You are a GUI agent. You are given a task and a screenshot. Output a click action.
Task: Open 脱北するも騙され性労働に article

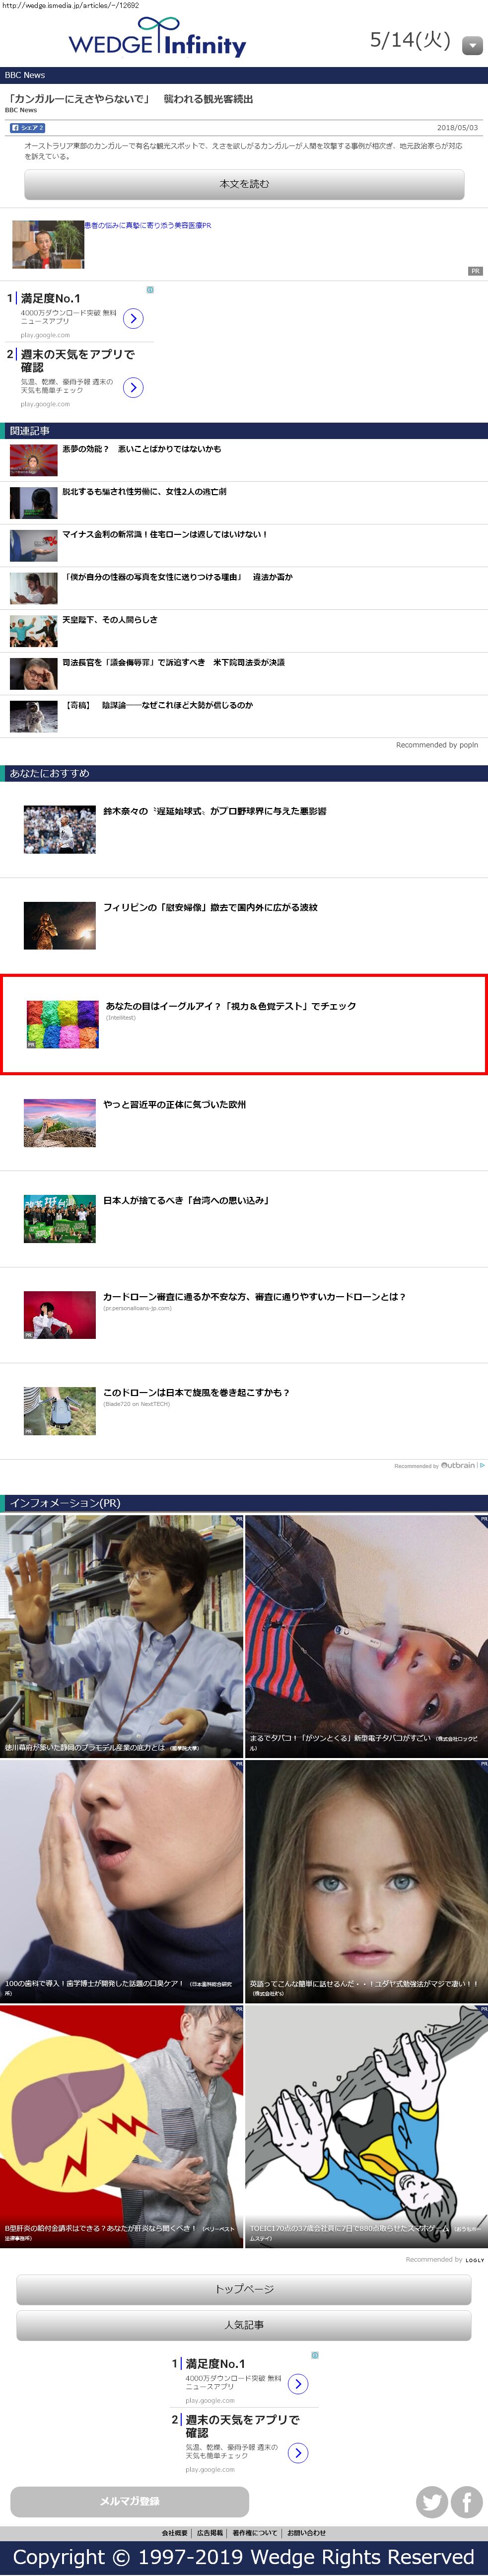(x=144, y=492)
